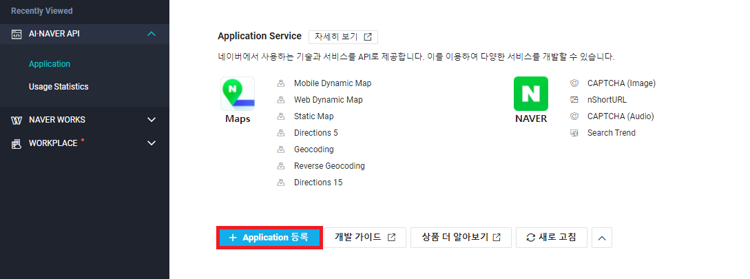Click the 상품 더 알아보기 button
This screenshot has height=279, width=750.
tap(461, 238)
